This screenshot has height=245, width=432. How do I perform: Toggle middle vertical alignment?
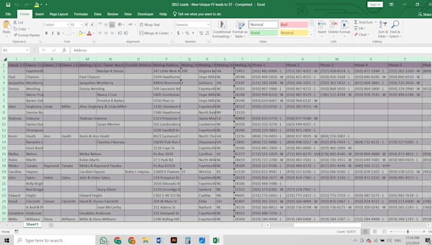click(x=106, y=25)
